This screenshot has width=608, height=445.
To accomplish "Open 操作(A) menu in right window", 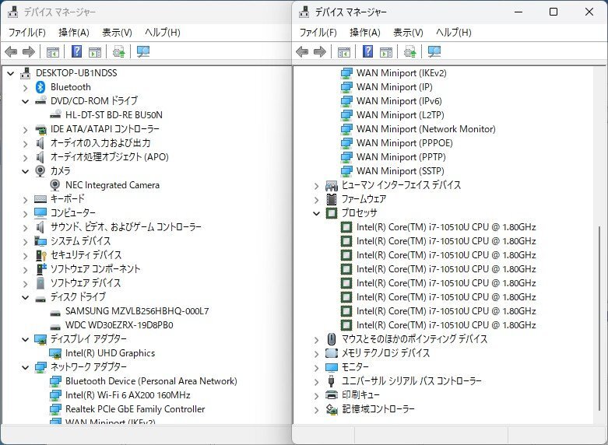I will 365,32.
